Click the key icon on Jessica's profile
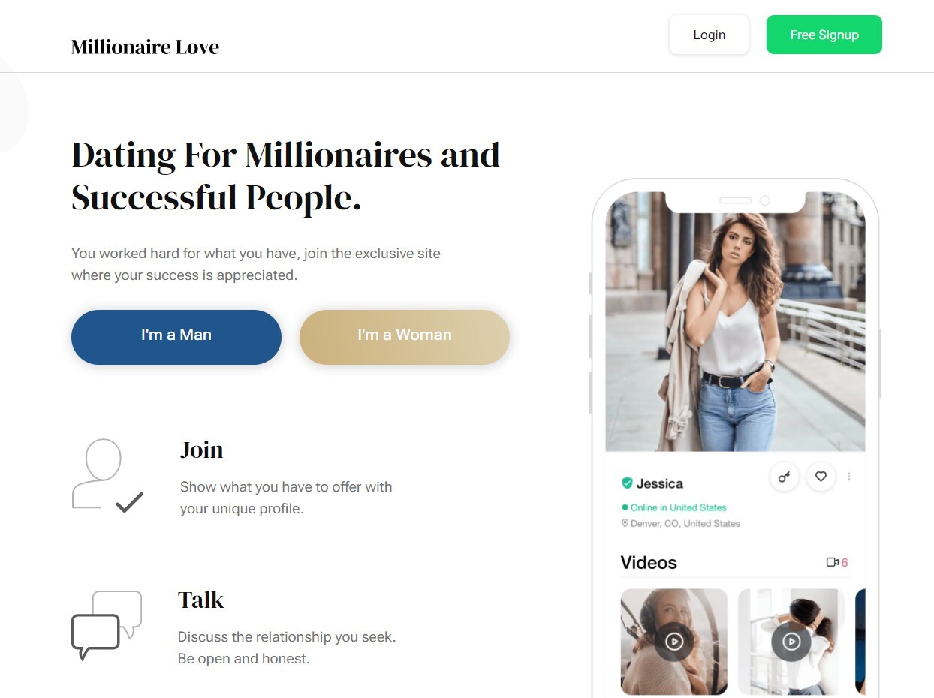 tap(784, 477)
